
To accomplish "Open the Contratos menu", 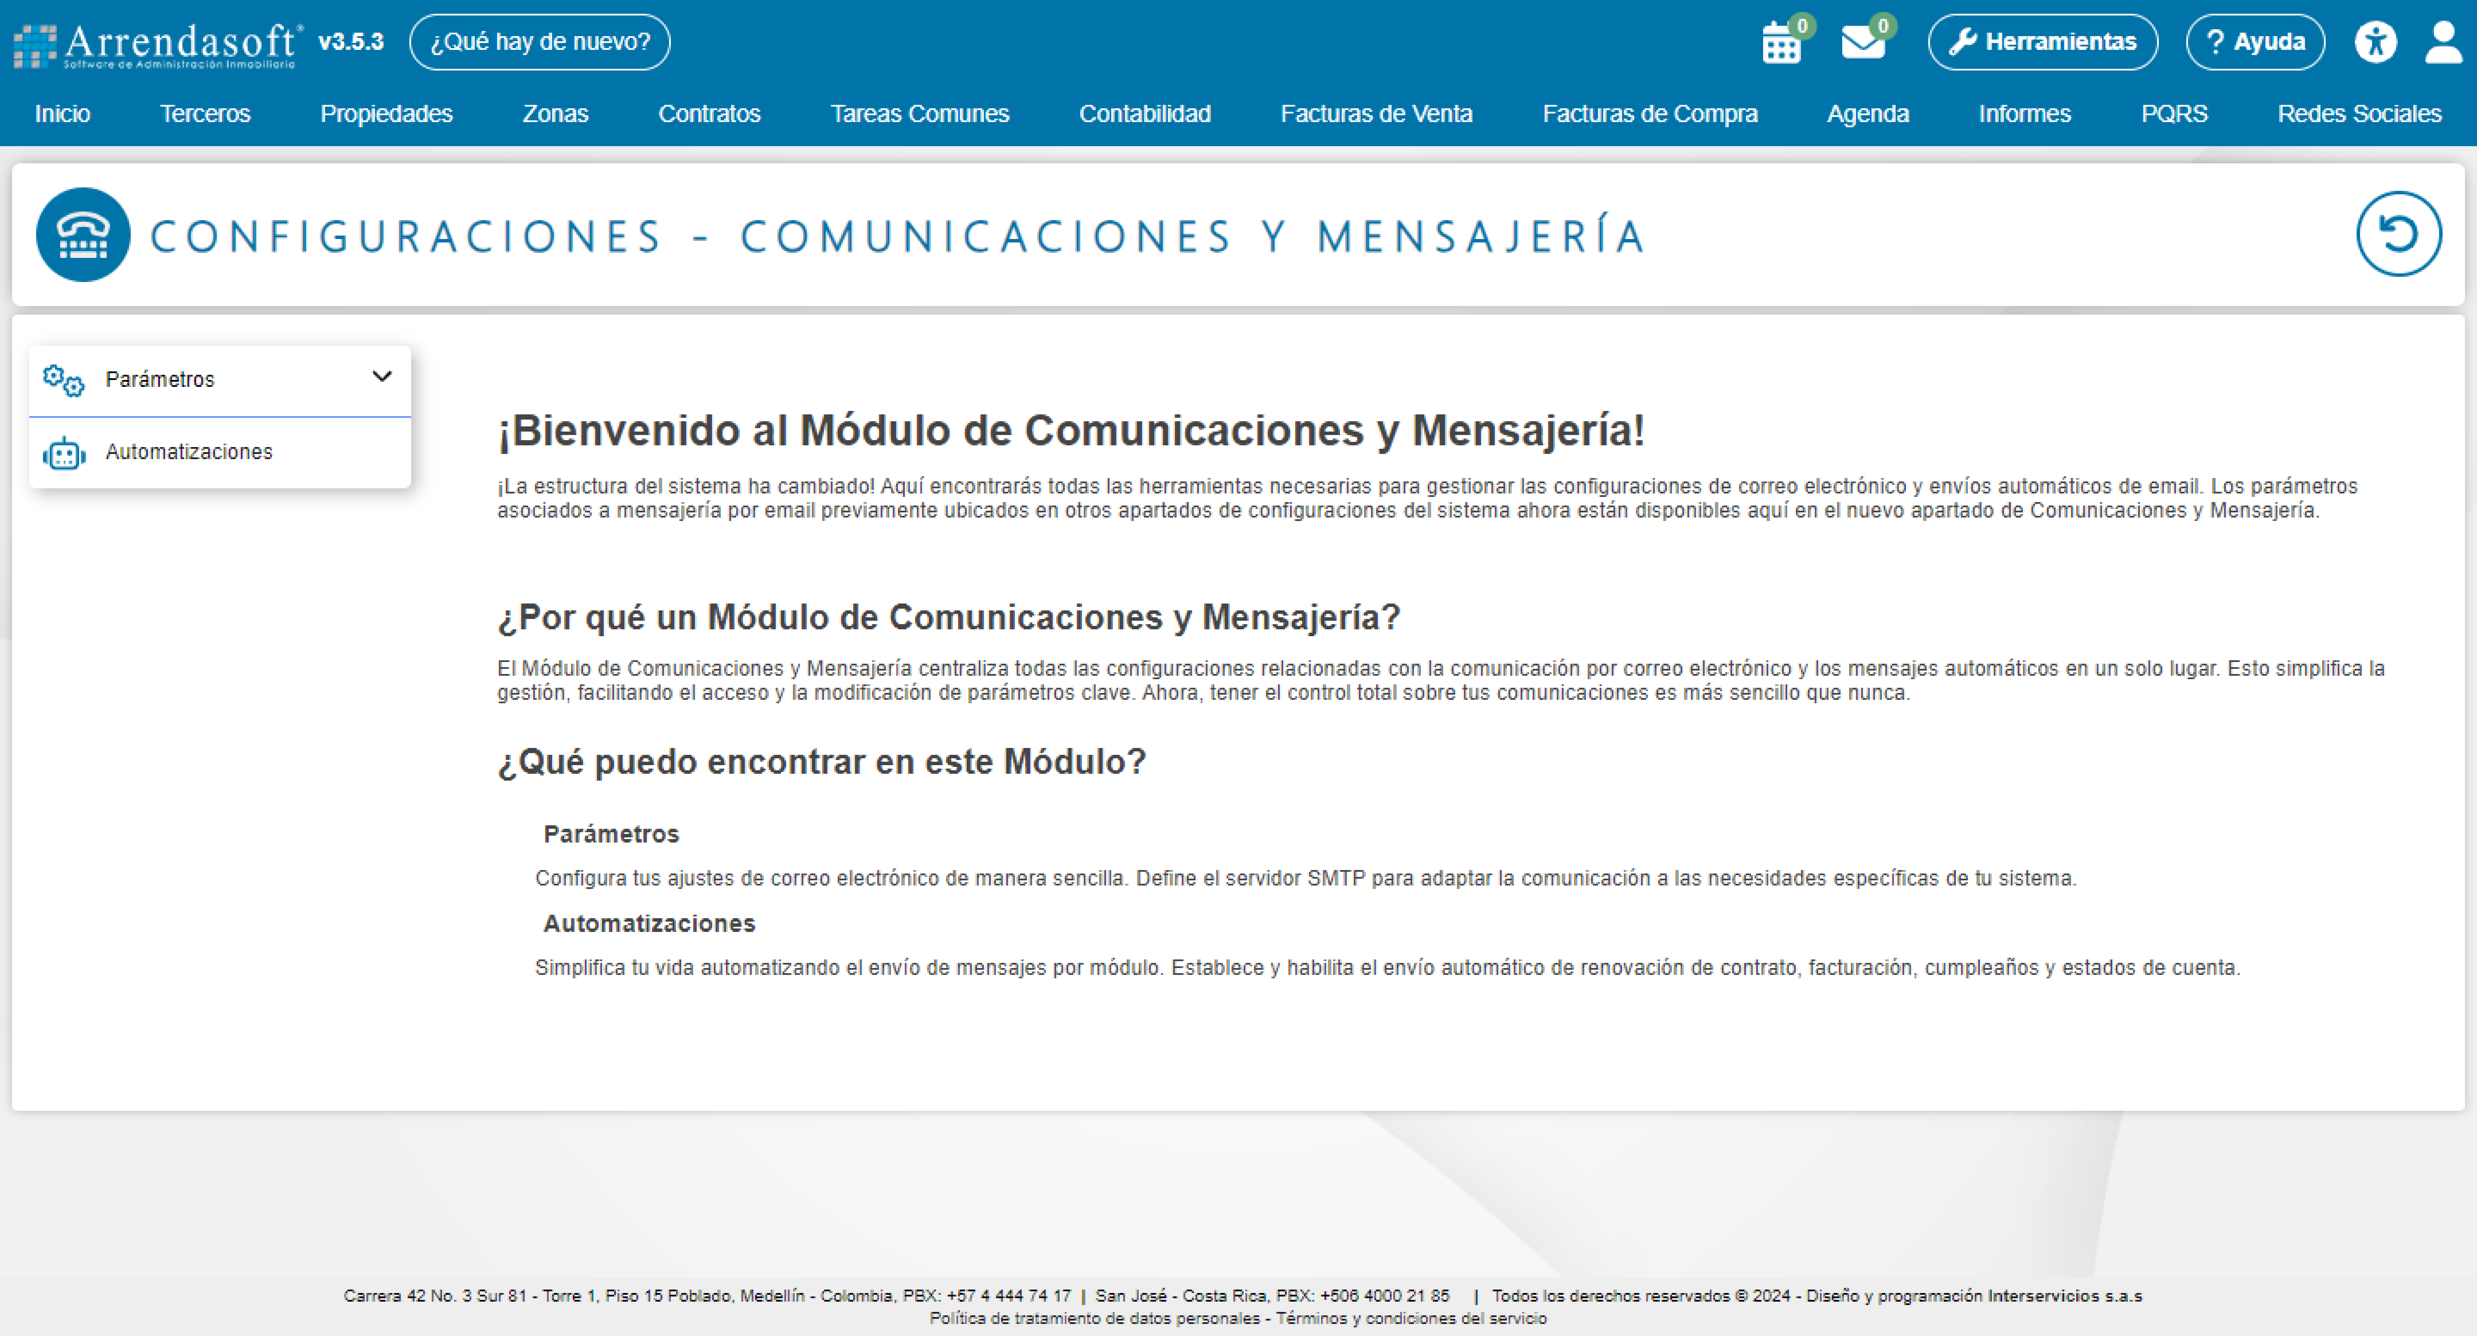I will 710,113.
